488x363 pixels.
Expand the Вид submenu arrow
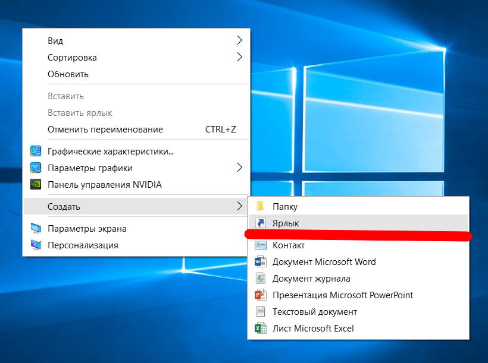pos(239,40)
